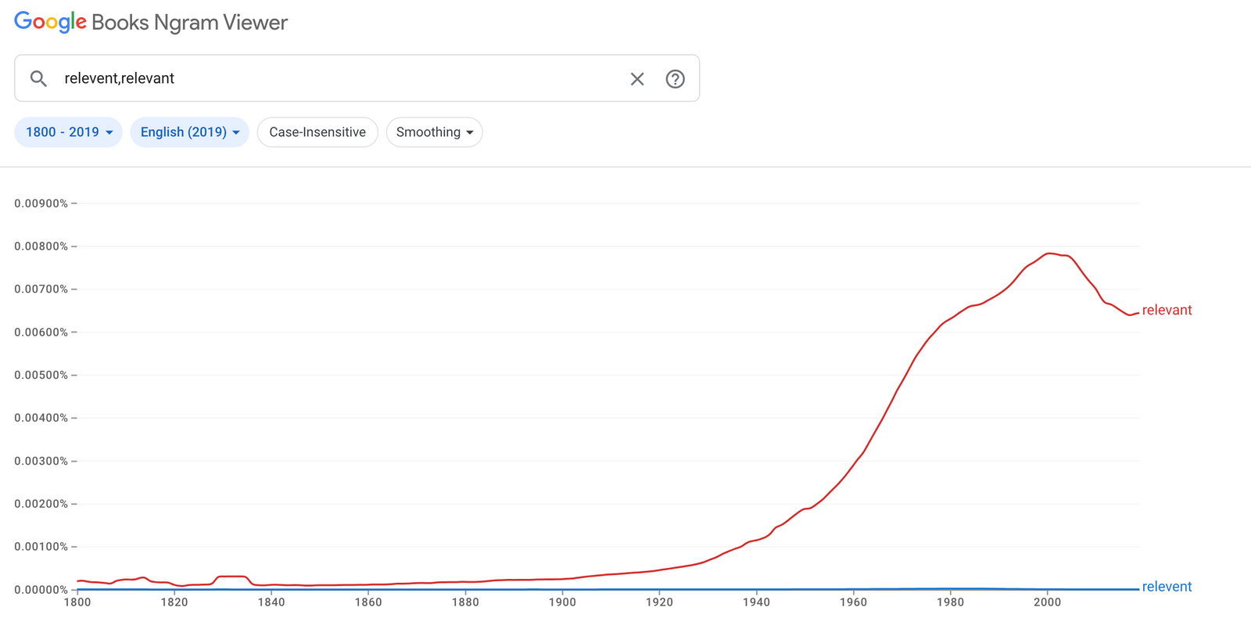
Task: Open the Smoothing dropdown
Action: click(x=434, y=132)
